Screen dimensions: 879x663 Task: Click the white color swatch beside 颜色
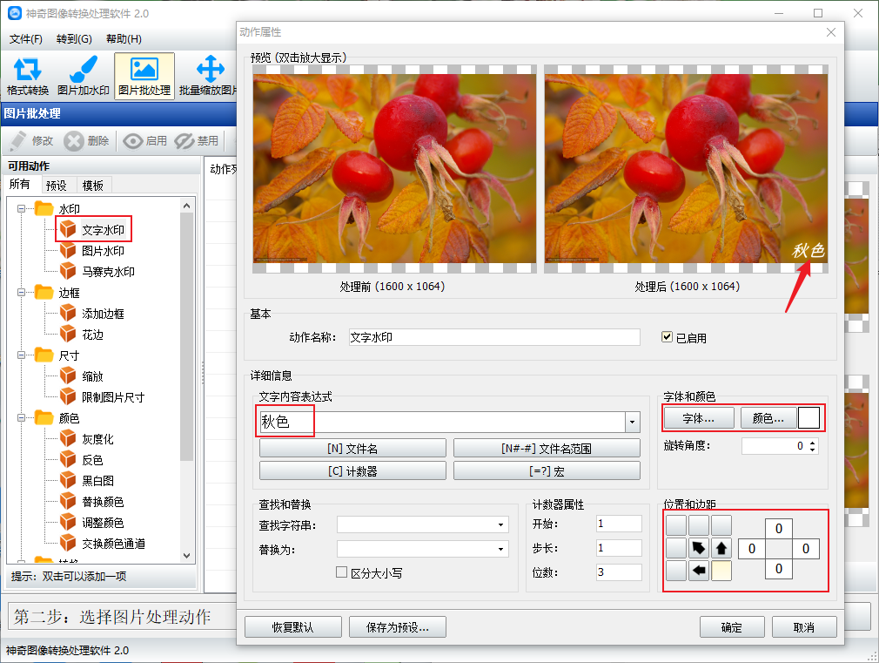tap(809, 418)
